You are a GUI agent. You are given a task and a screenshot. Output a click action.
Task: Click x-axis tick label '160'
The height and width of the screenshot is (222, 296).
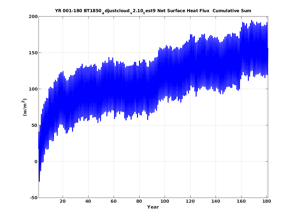[241, 201]
